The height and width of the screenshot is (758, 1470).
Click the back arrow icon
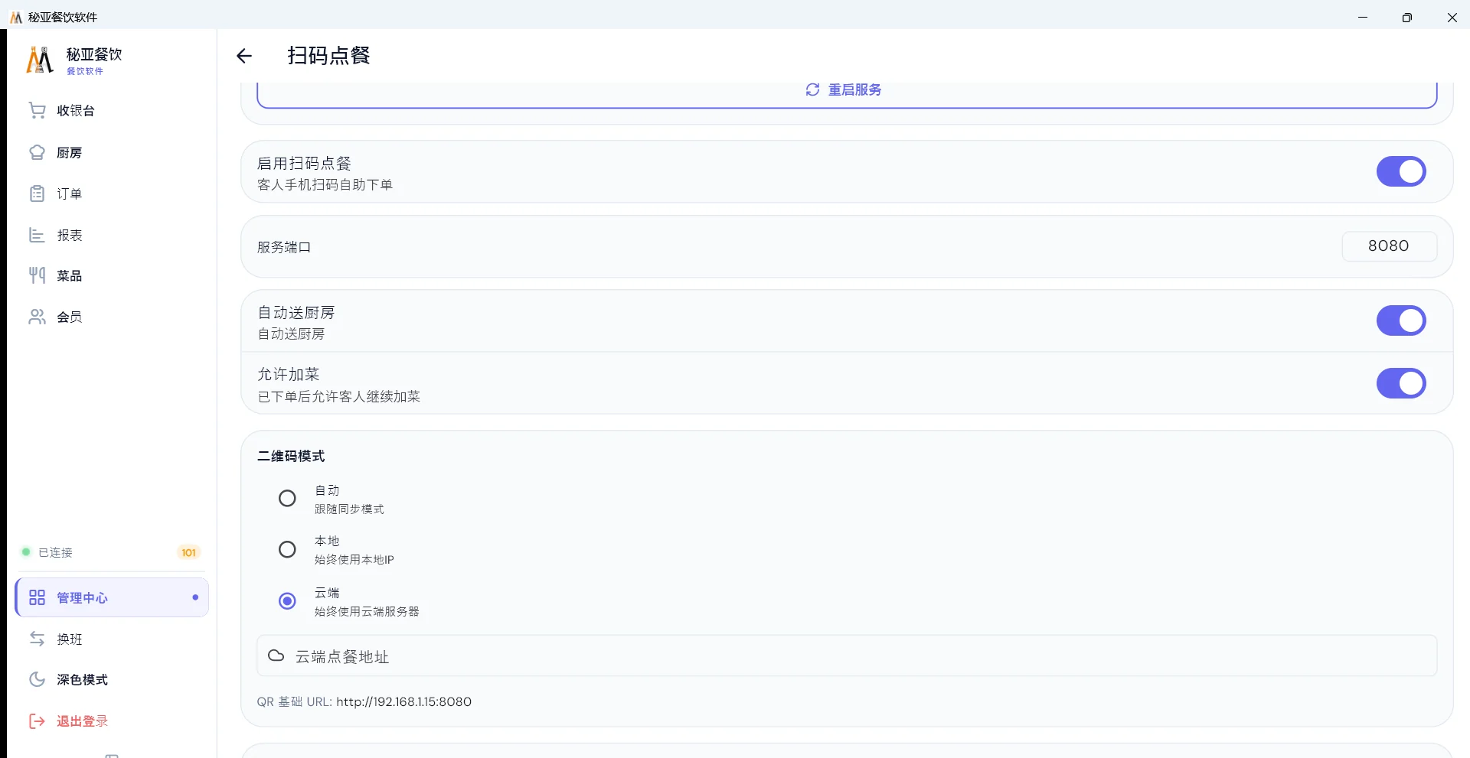tap(244, 56)
